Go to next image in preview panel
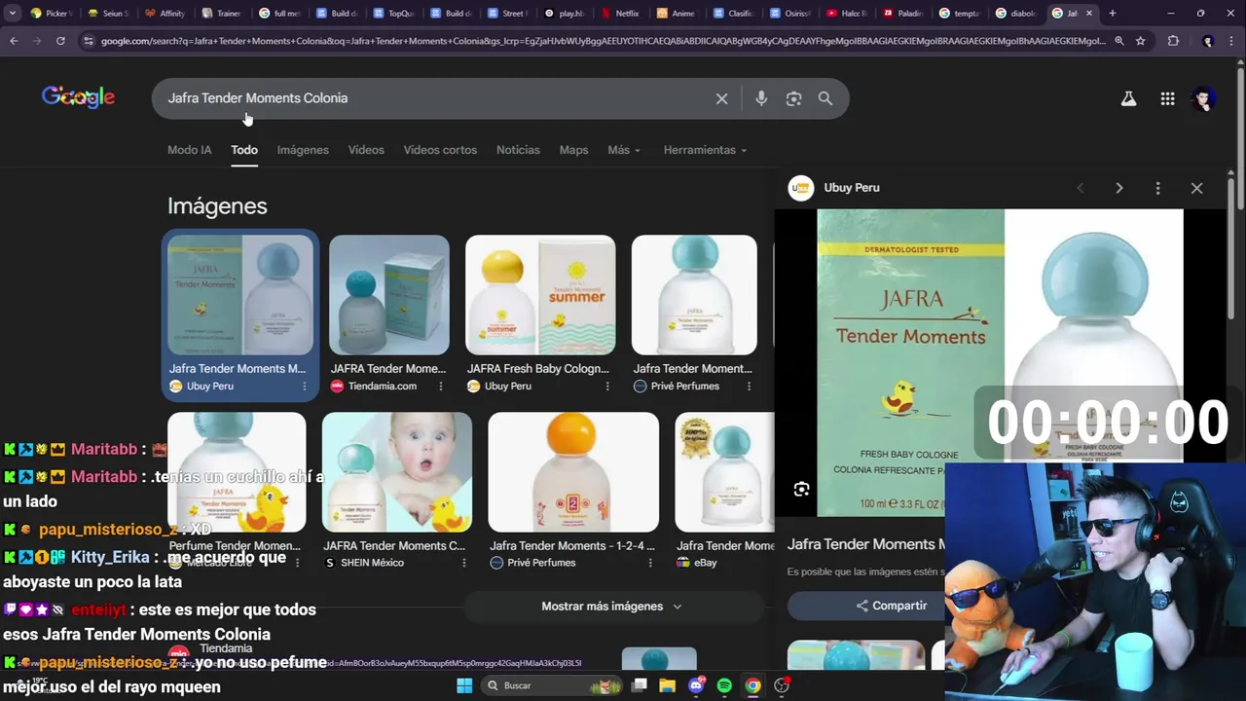The image size is (1246, 701). (1118, 188)
